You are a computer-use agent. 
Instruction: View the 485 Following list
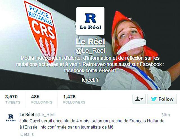pos(42,99)
